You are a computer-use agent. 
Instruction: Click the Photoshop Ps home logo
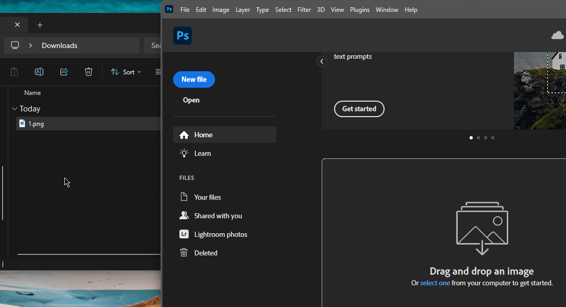pyautogui.click(x=182, y=36)
